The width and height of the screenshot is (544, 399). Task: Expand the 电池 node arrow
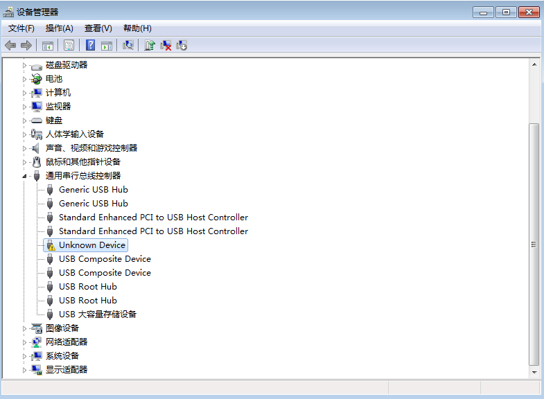tap(24, 79)
